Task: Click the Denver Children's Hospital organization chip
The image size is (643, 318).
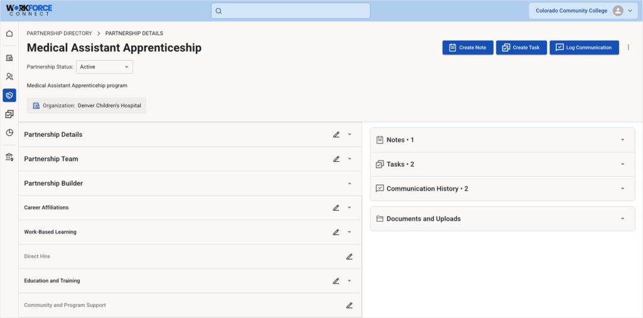Action: (x=87, y=106)
